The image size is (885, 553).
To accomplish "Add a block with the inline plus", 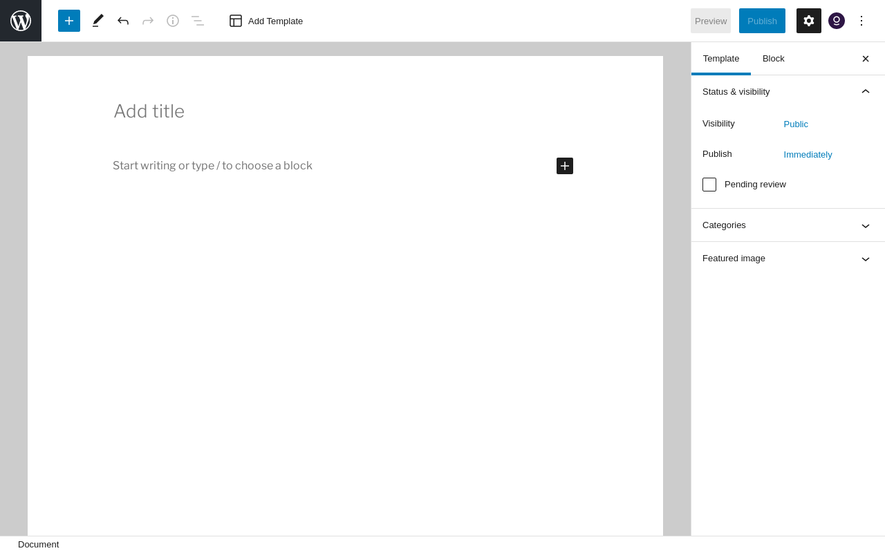I will pos(565,166).
